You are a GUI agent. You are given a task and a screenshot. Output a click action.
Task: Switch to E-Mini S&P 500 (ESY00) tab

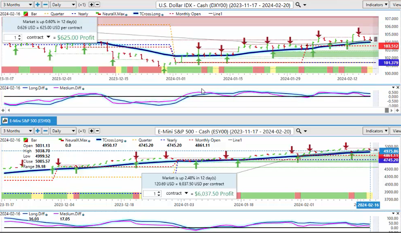[x=29, y=121]
